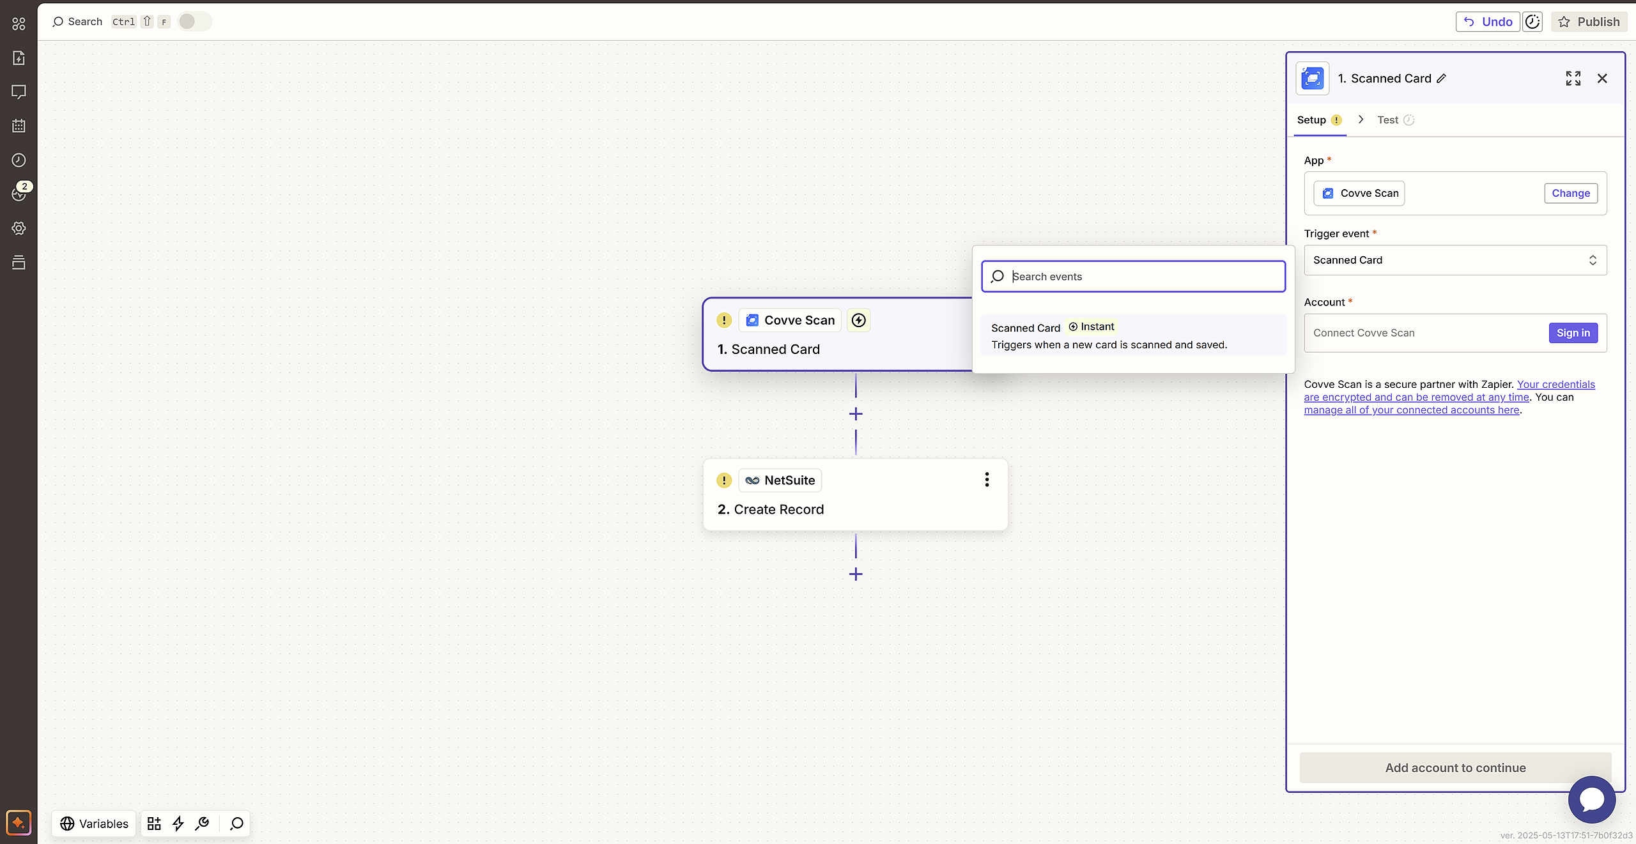The image size is (1636, 844).
Task: Open the settings gear in sidebar
Action: 19,228
